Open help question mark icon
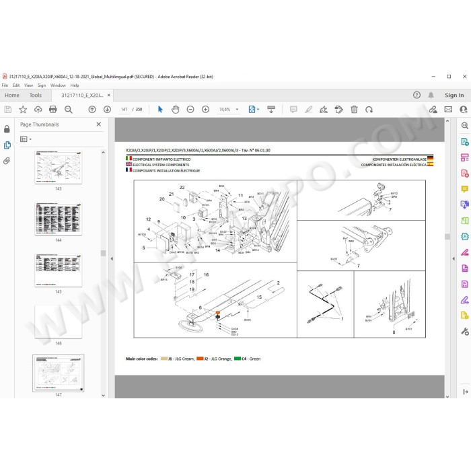 [416, 96]
